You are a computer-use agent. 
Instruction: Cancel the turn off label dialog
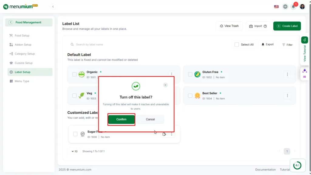pos(150,119)
